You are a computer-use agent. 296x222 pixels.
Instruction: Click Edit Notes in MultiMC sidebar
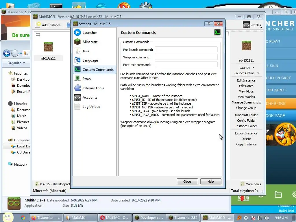(246, 86)
